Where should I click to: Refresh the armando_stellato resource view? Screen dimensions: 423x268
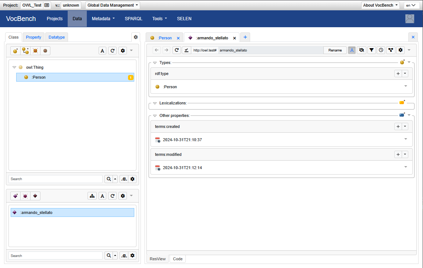177,50
